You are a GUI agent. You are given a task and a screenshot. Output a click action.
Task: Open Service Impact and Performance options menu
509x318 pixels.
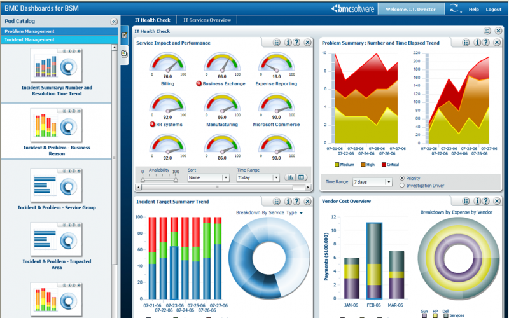(277, 42)
